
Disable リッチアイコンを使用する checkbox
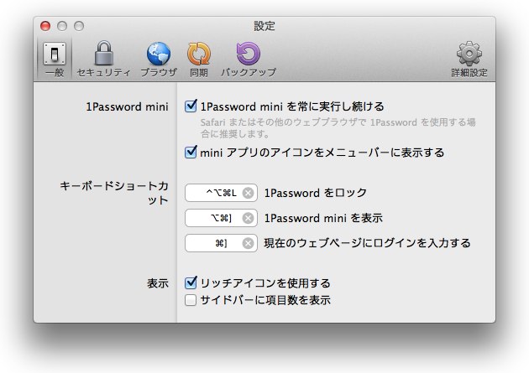click(191, 282)
